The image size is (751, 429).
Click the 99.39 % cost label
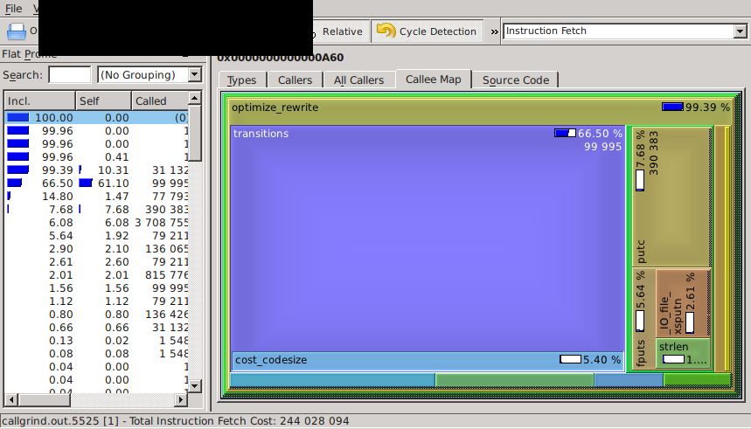tap(707, 107)
